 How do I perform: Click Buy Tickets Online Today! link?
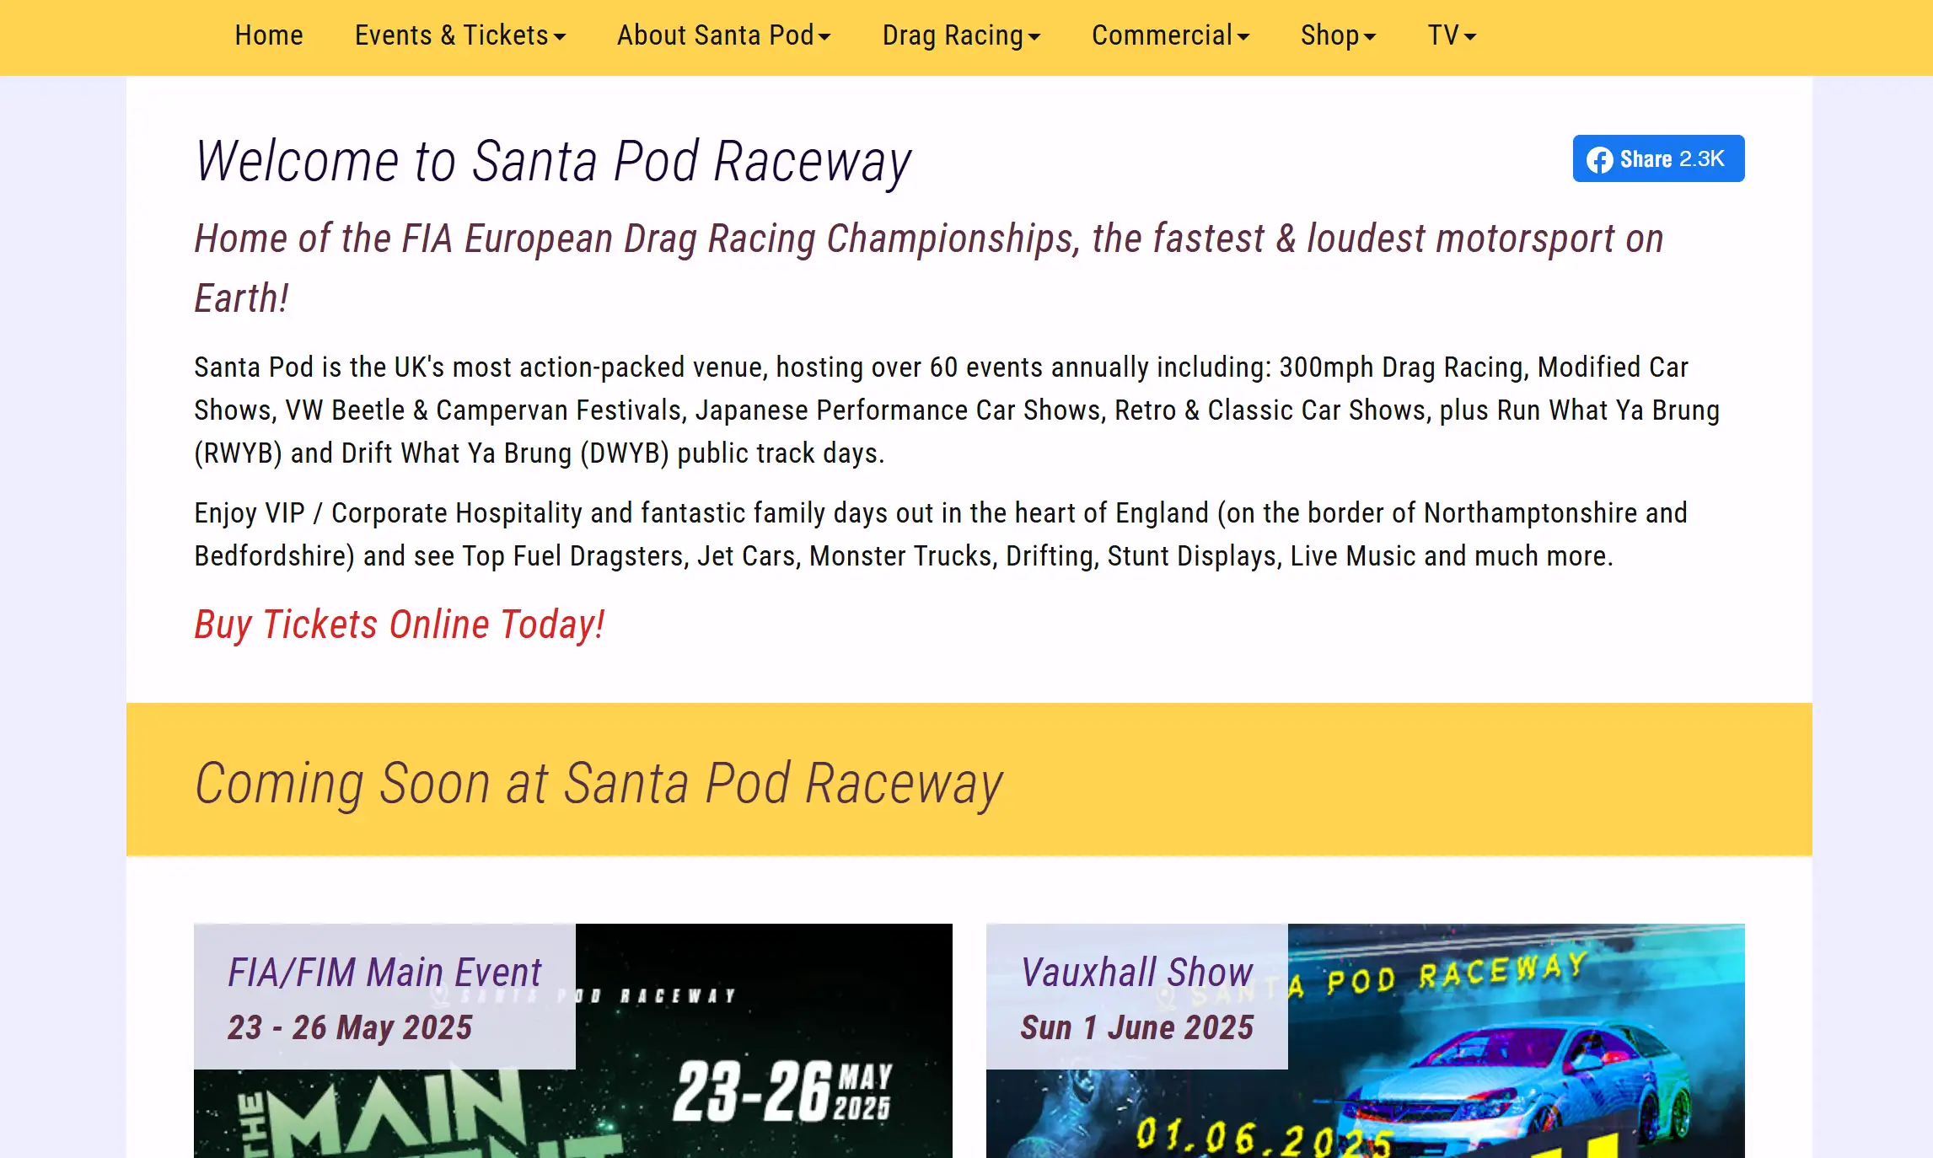click(x=400, y=625)
